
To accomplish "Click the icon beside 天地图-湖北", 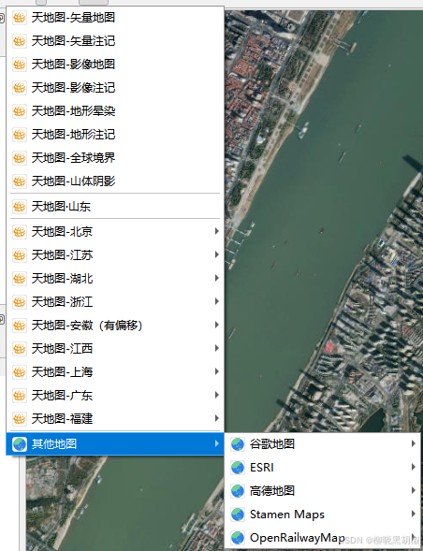I will click(20, 279).
